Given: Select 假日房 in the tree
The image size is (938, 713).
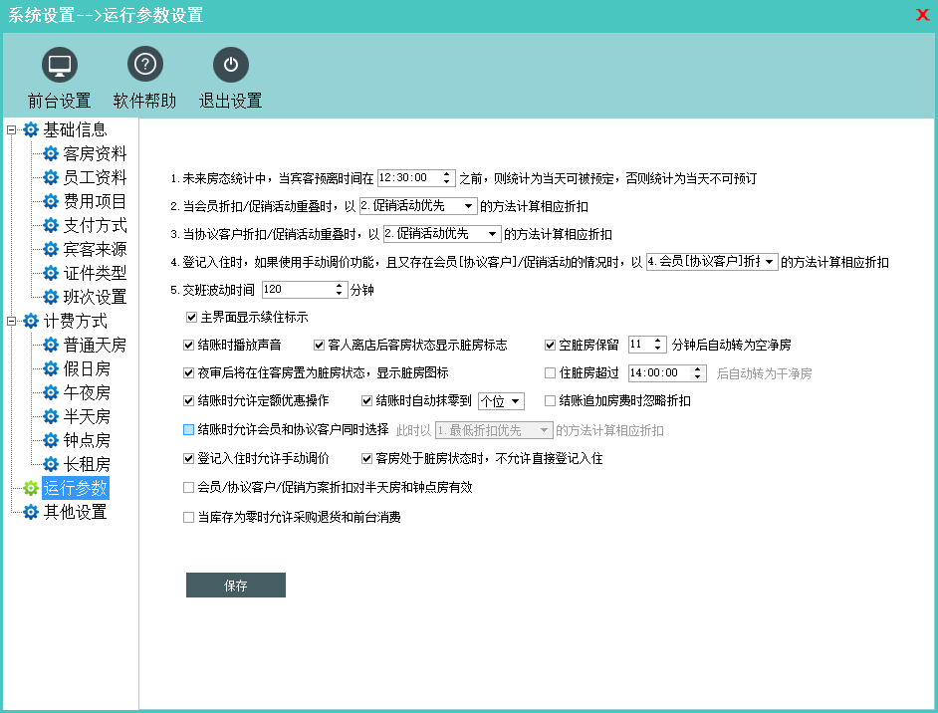Looking at the screenshot, I should [x=87, y=369].
